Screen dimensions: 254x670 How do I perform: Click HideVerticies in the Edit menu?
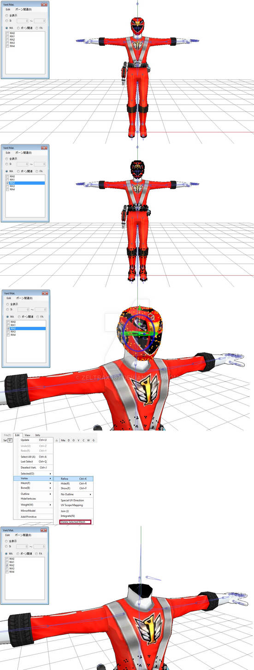33,499
